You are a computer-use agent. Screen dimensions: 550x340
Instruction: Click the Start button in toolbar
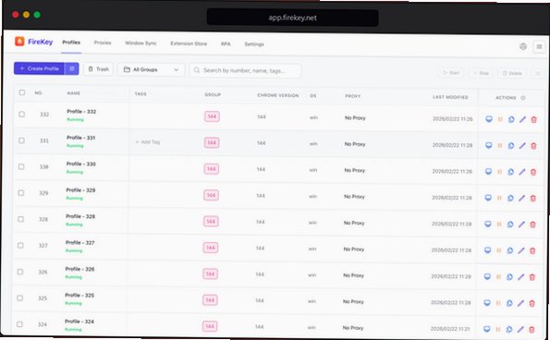(x=451, y=73)
